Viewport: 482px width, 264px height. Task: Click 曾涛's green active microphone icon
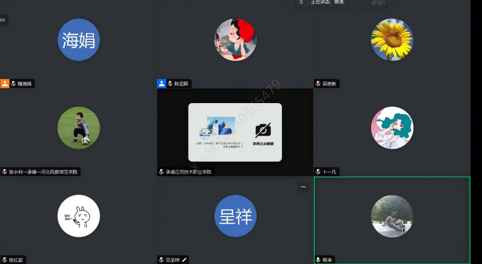318,260
